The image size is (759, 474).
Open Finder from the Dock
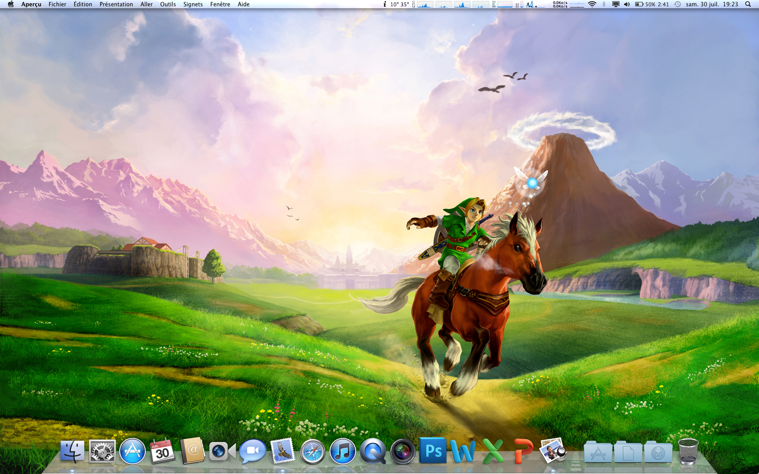click(72, 451)
